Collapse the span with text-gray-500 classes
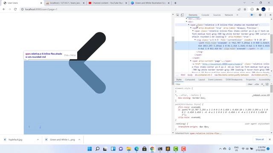 (x=193, y=31)
